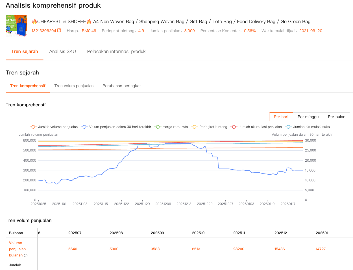Screen dimensions: 353x270
Task: Toggle Volum penjualan dalam 30 hari legend
Action: click(116, 127)
